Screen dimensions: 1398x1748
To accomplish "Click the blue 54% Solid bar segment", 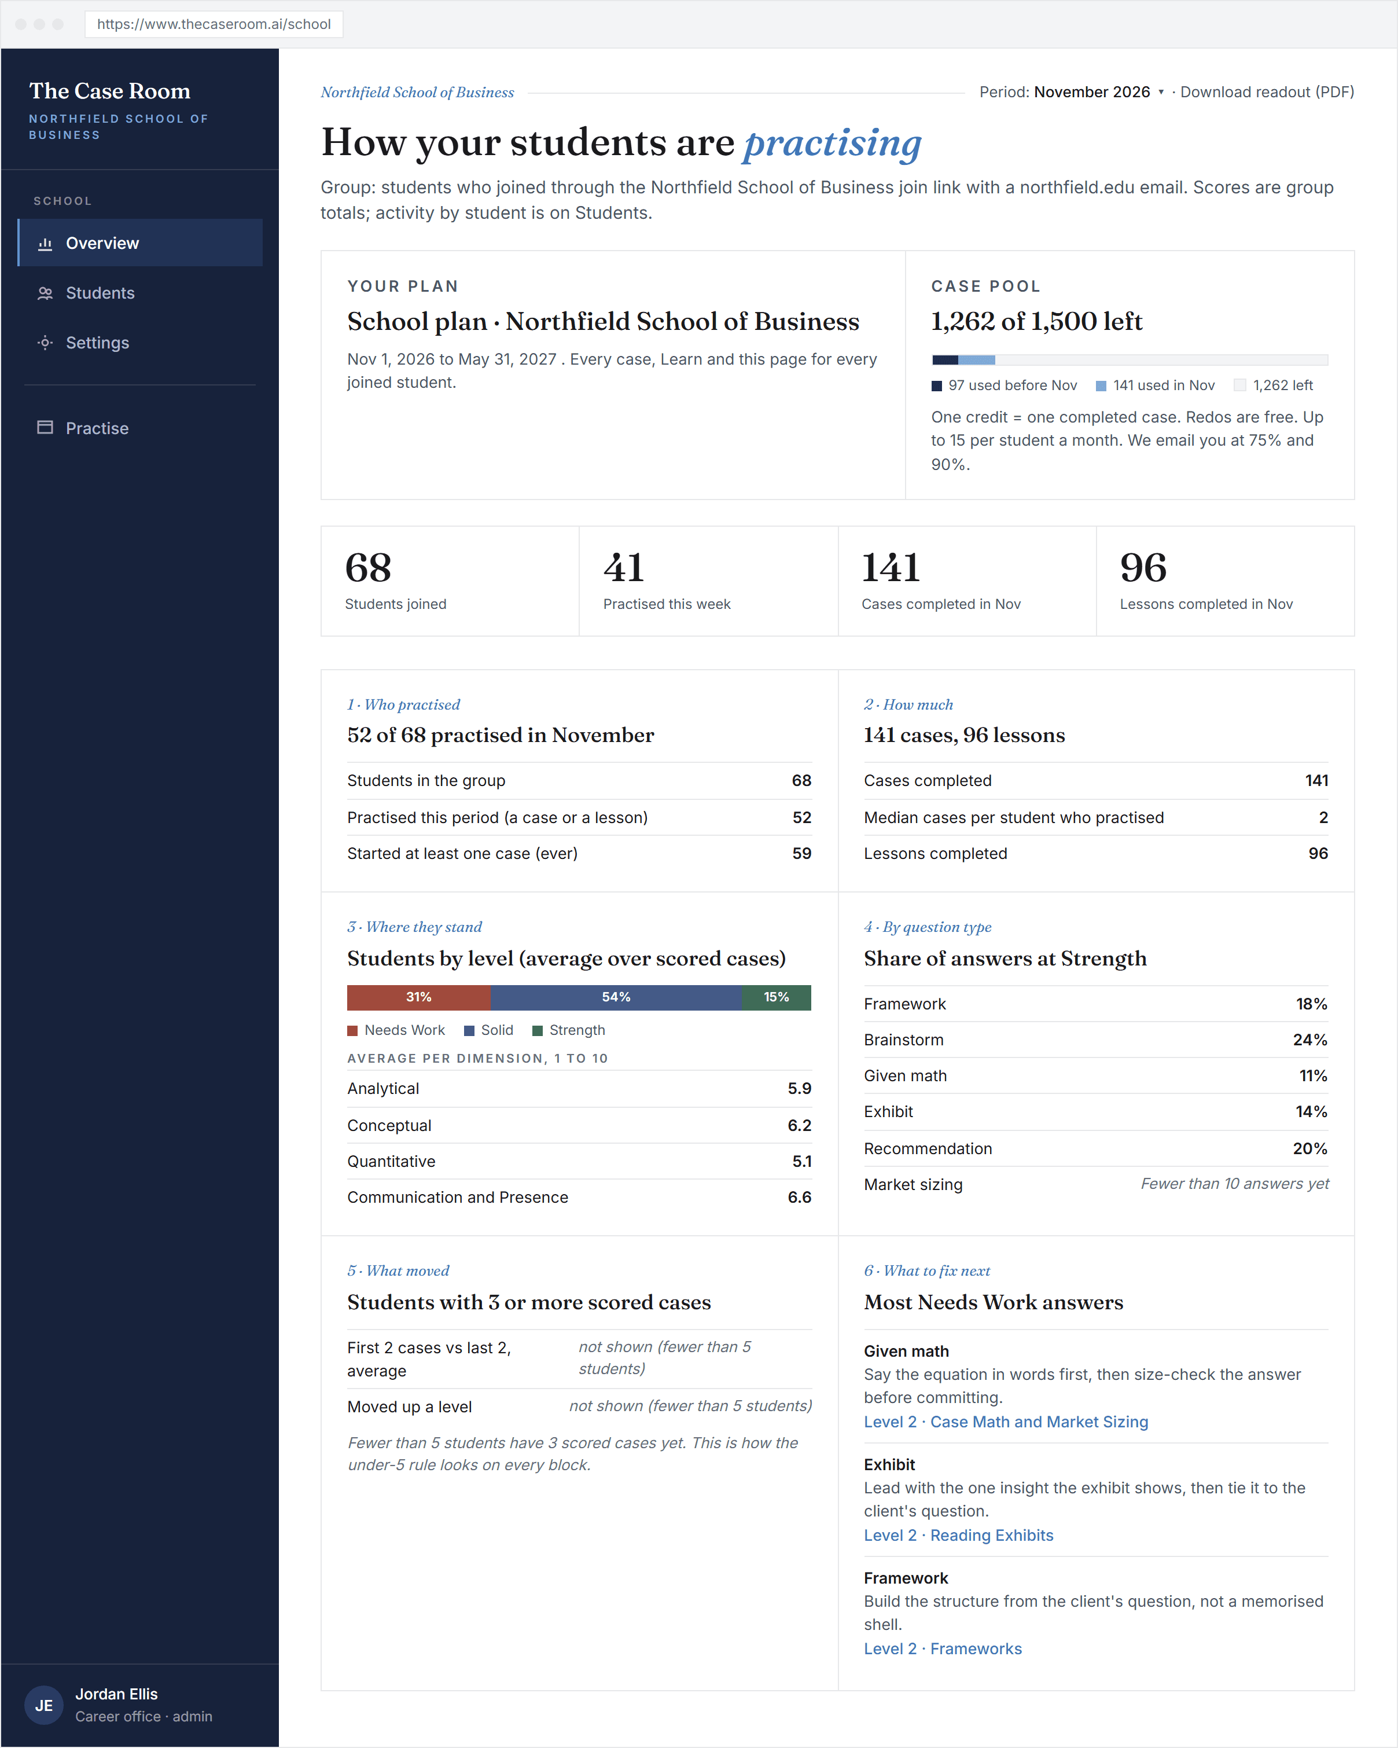I will pos(616,997).
